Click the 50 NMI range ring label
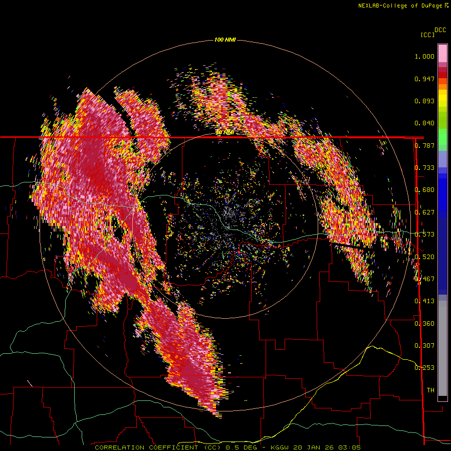 (224, 133)
